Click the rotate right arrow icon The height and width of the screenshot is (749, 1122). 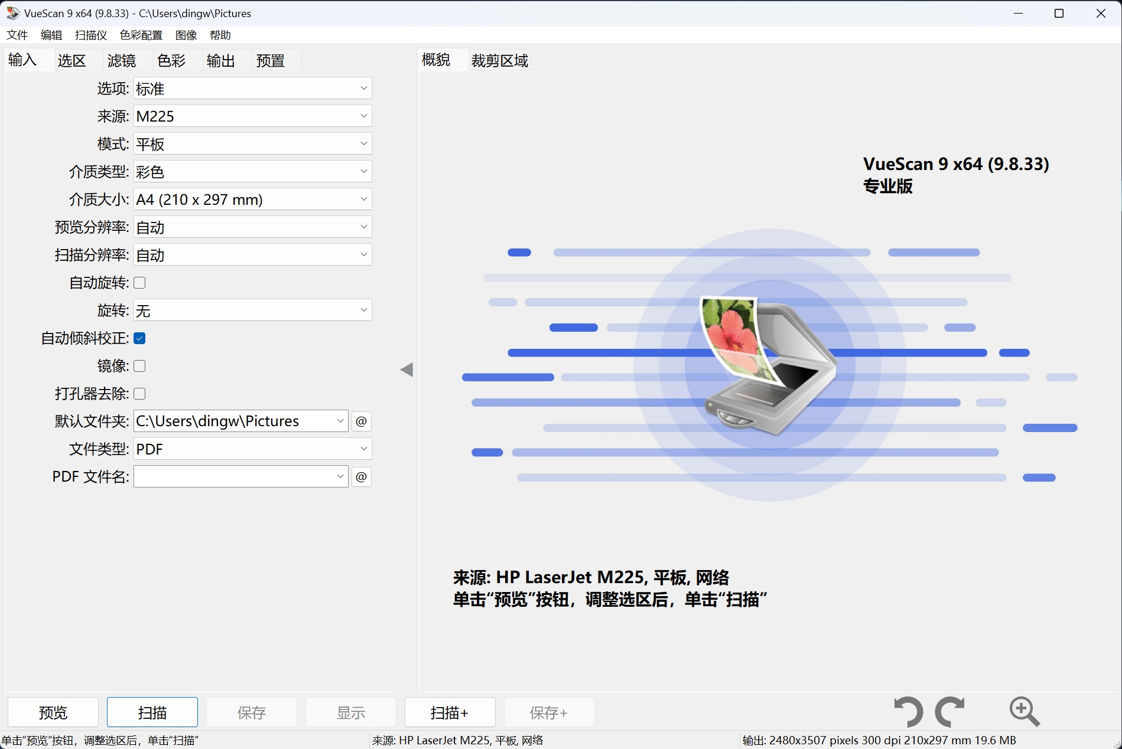949,711
